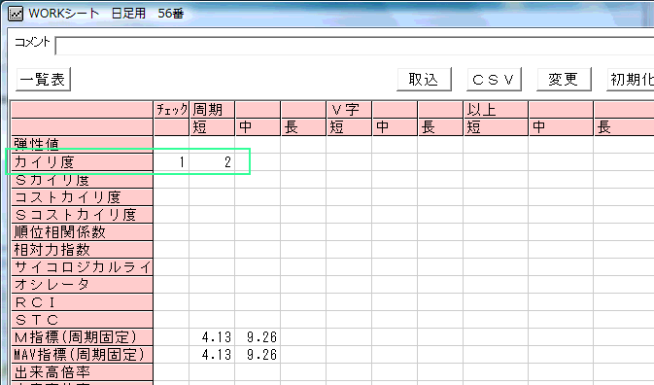Click the 周期 column header
Image resolution: width=654 pixels, height=385 pixels.
pyautogui.click(x=212, y=110)
